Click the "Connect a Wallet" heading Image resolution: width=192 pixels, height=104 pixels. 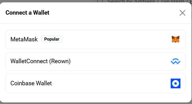(27, 13)
